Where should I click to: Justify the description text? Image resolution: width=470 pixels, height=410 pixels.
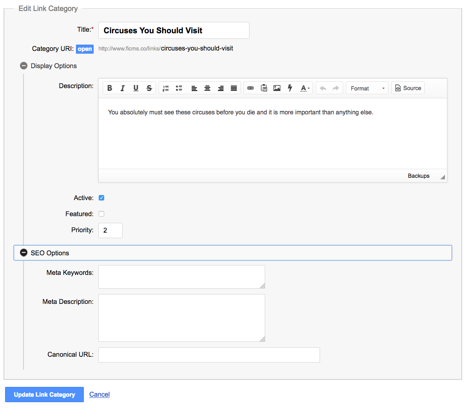234,88
